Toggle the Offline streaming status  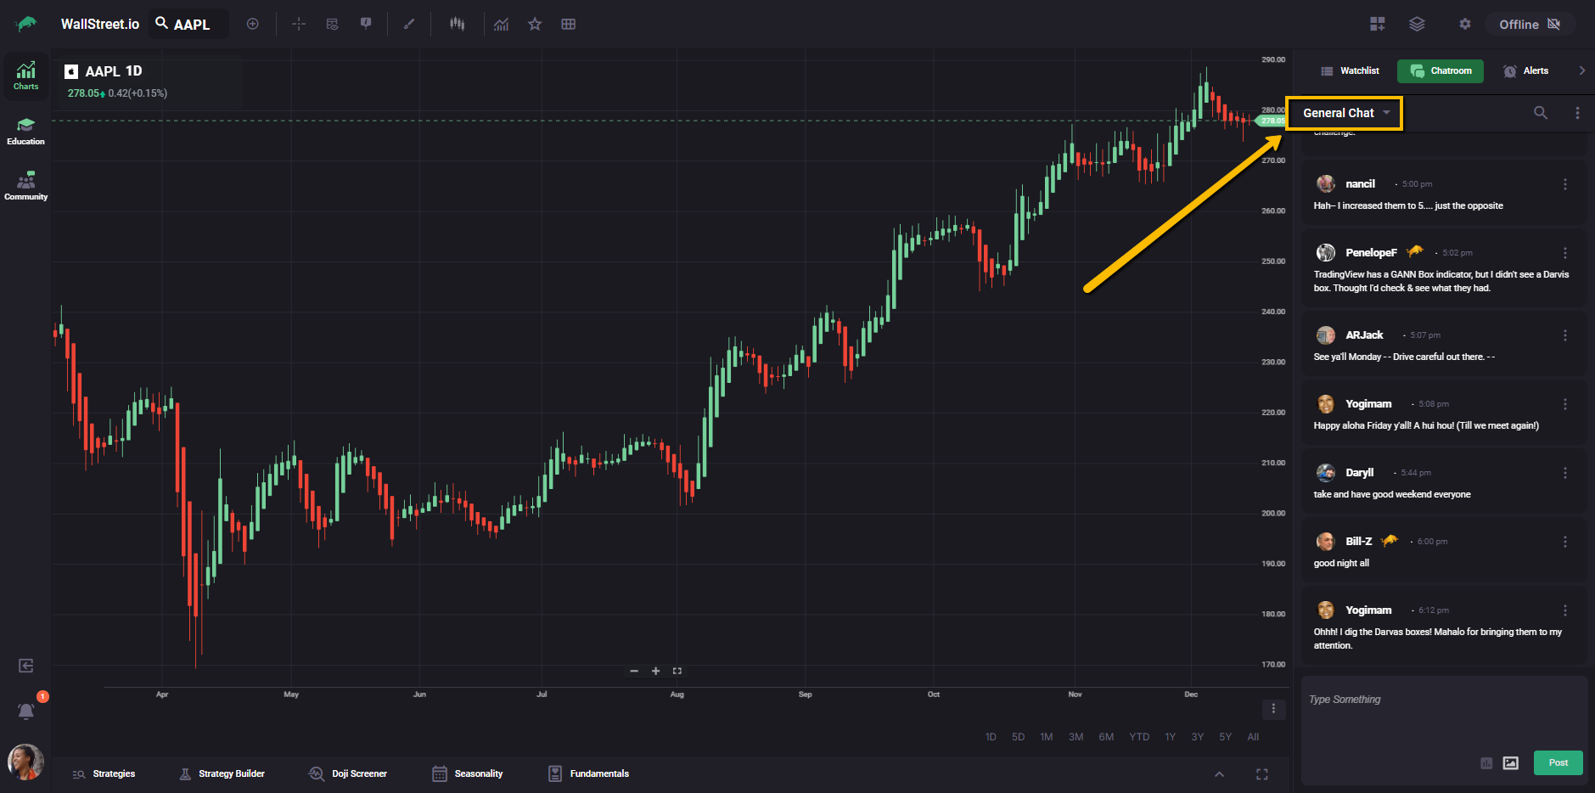coord(1529,24)
